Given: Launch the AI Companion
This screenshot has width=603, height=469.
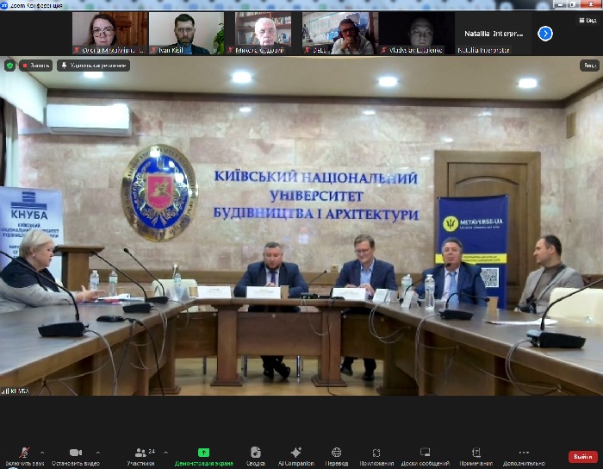Looking at the screenshot, I should pyautogui.click(x=296, y=453).
